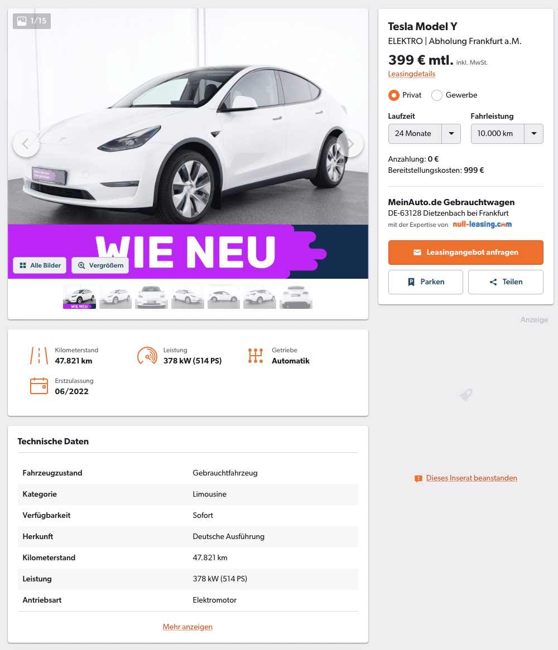The image size is (558, 650).
Task: Open the Leasingdetails link
Action: click(412, 74)
